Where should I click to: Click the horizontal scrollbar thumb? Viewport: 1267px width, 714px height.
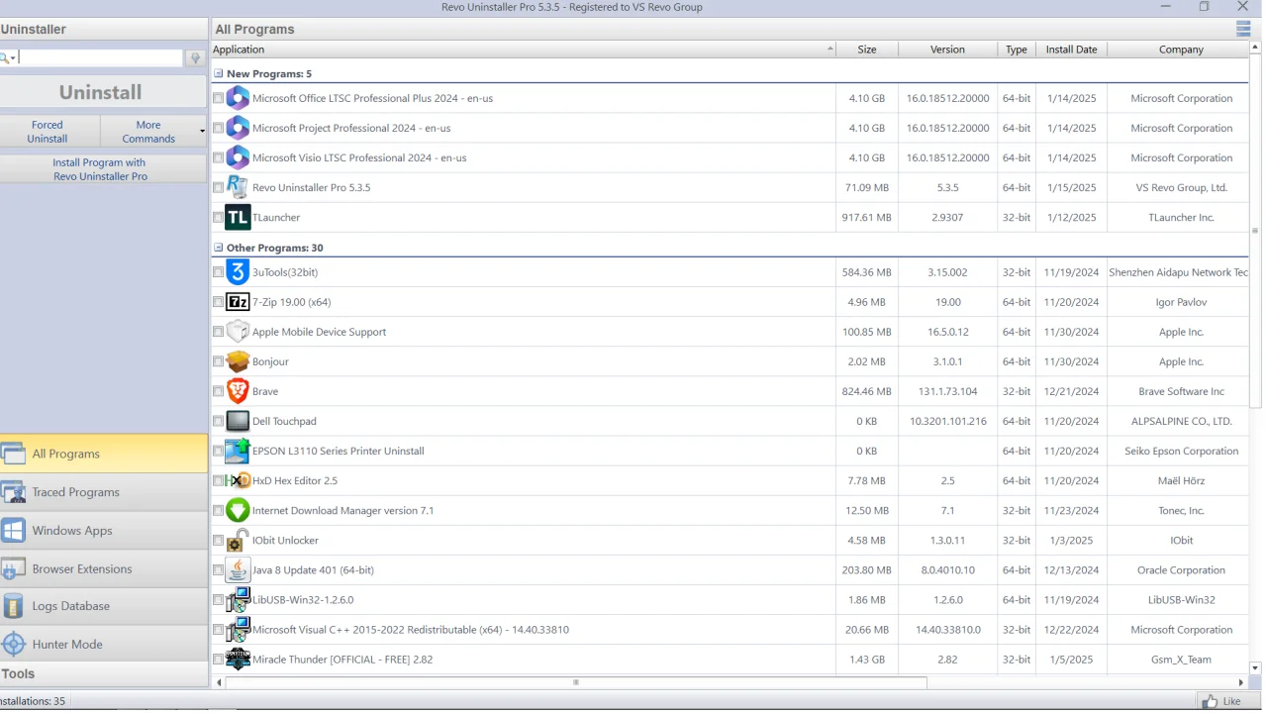pyautogui.click(x=576, y=682)
